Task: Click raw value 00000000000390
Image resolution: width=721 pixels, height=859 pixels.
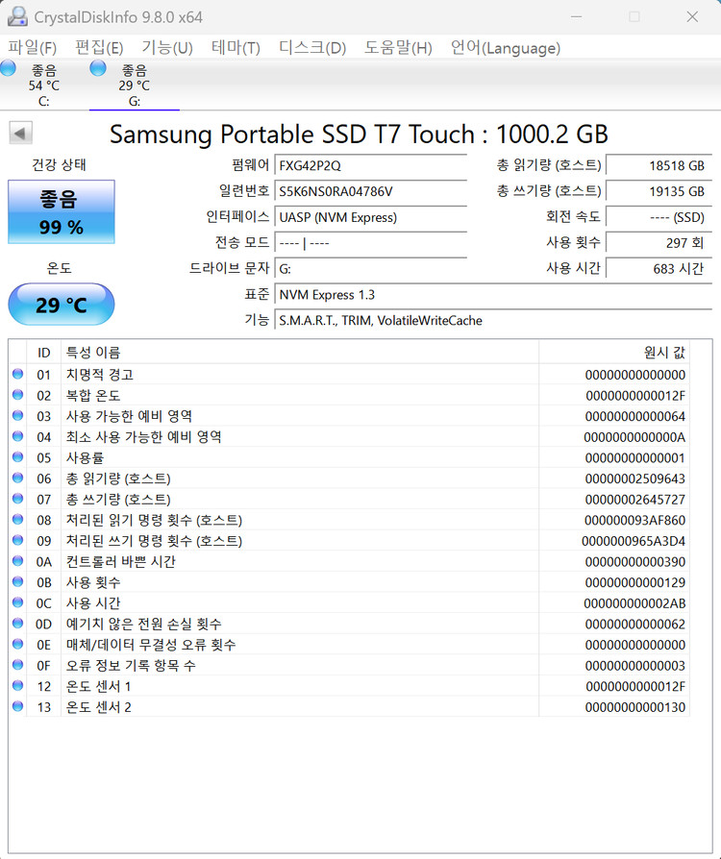Action: click(x=634, y=562)
